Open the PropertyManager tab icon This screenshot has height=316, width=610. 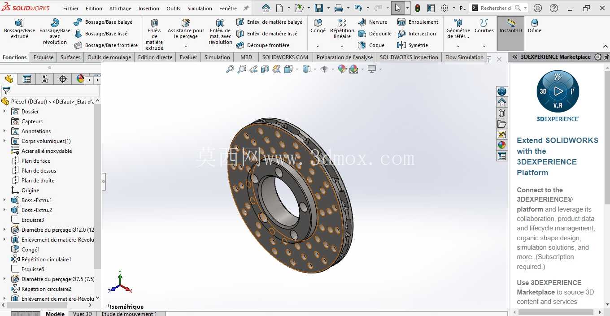click(27, 79)
